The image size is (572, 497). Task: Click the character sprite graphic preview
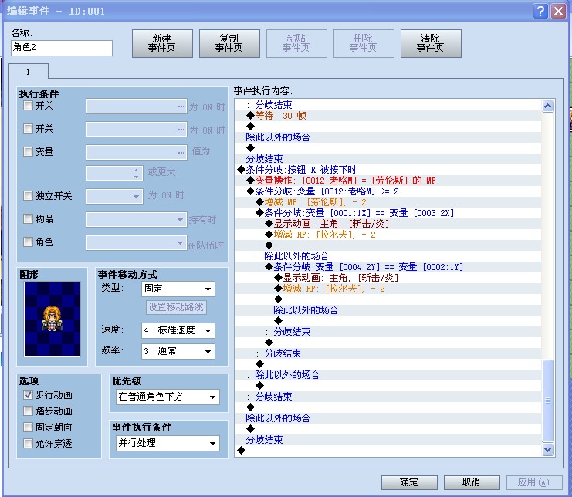coord(52,319)
